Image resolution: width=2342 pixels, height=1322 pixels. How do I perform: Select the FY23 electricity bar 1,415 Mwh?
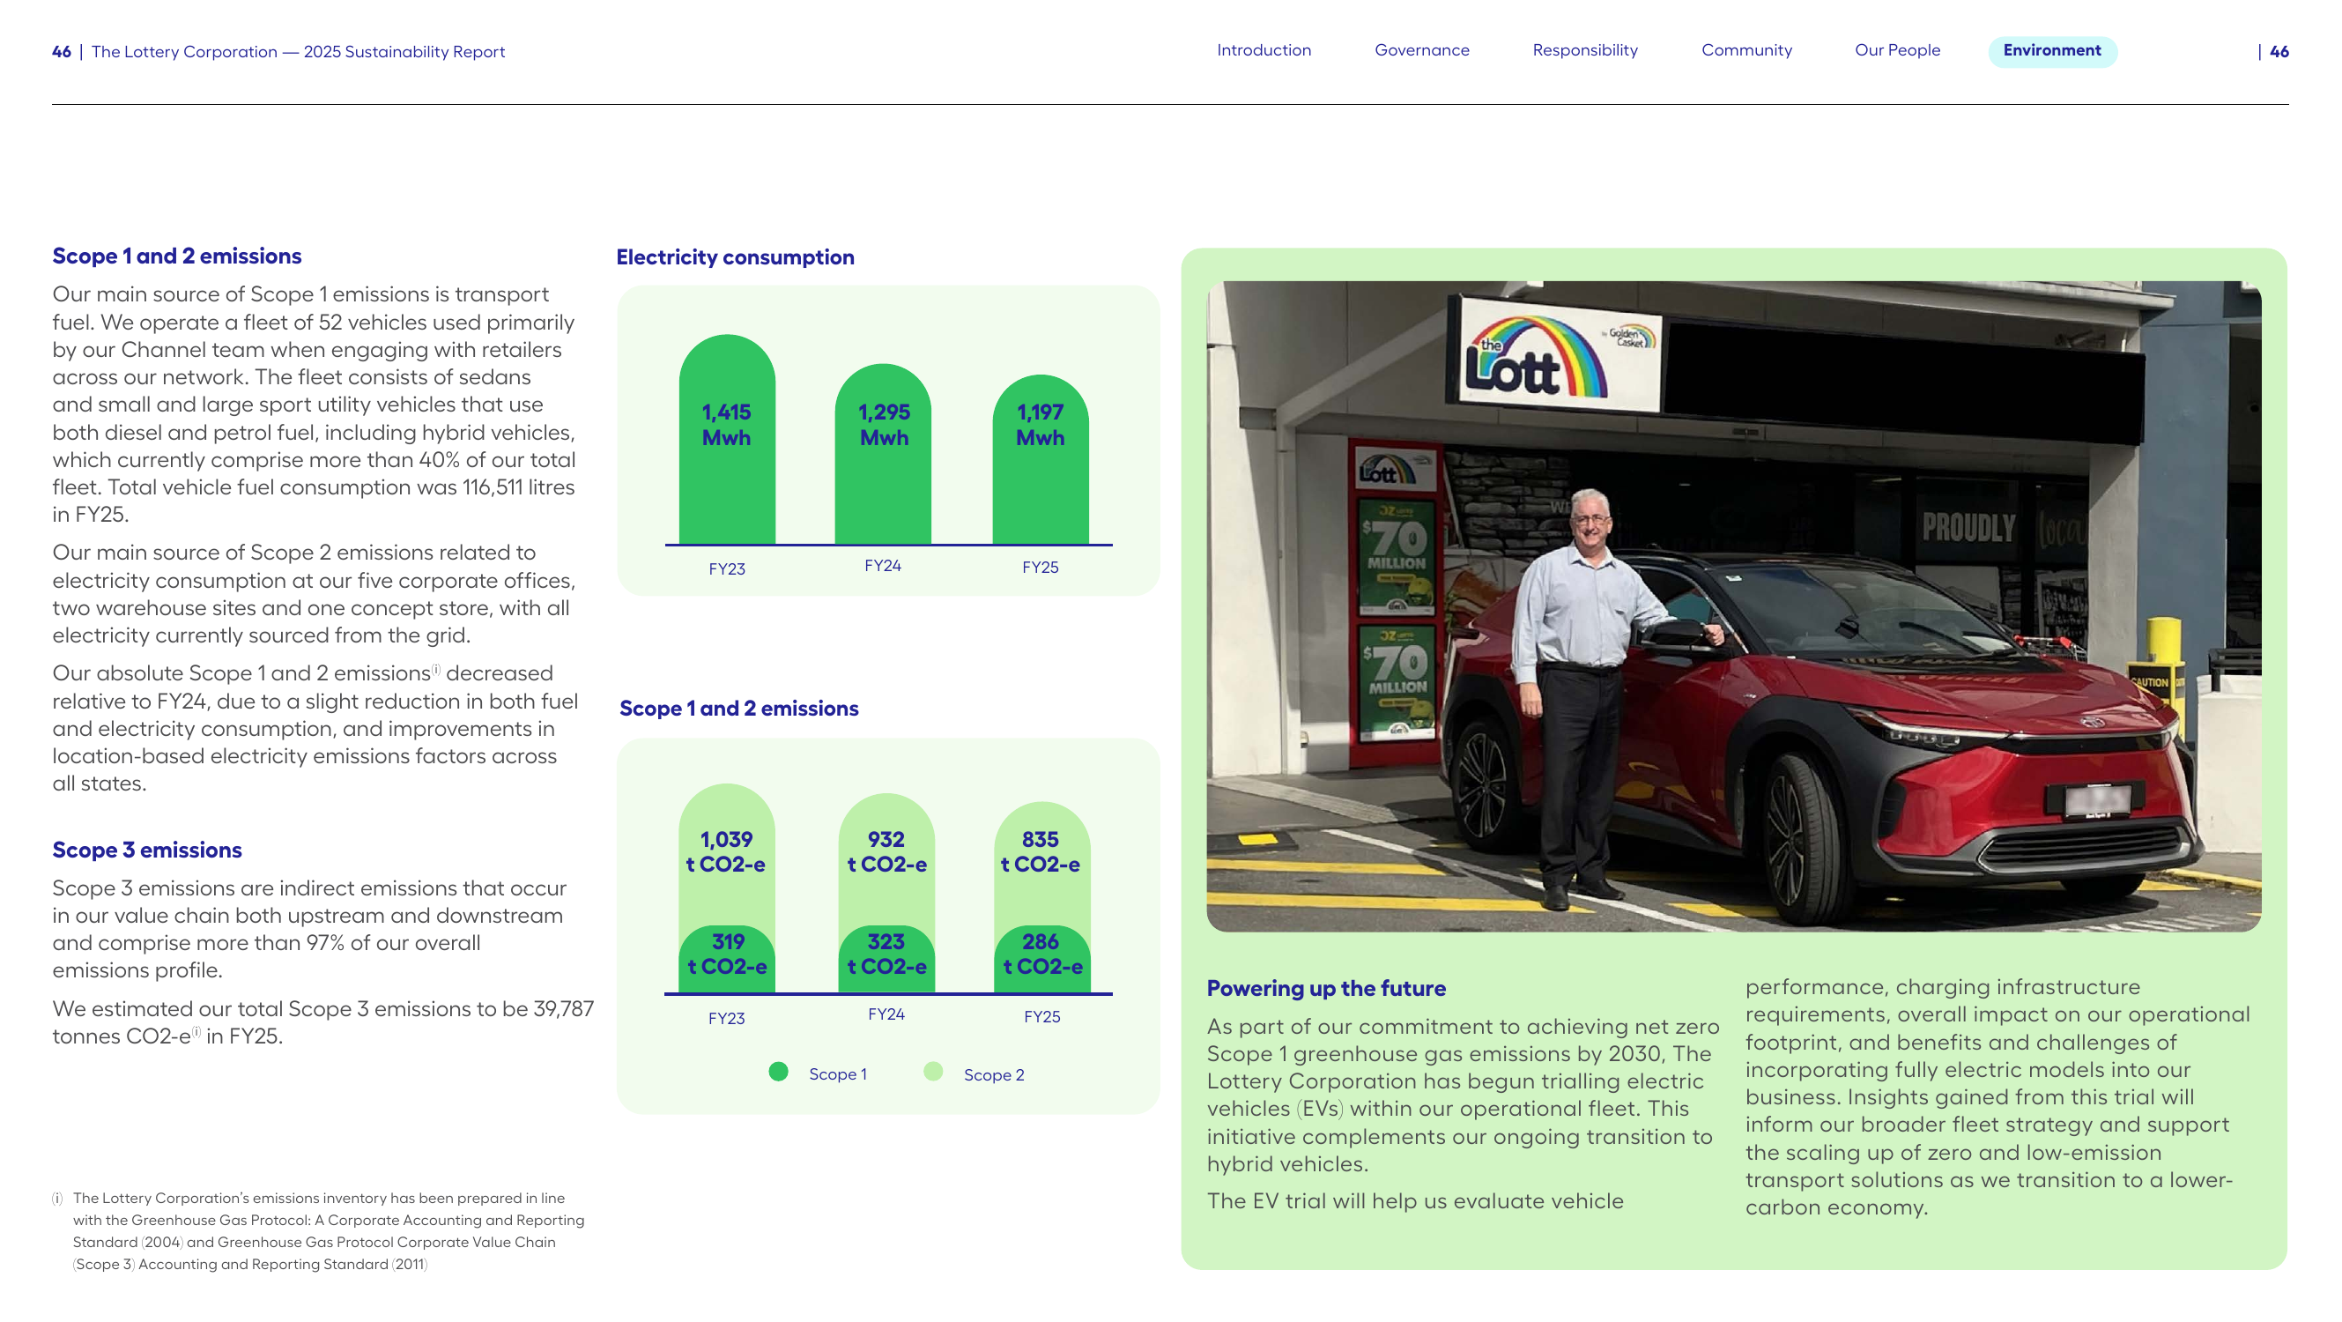[x=726, y=440]
